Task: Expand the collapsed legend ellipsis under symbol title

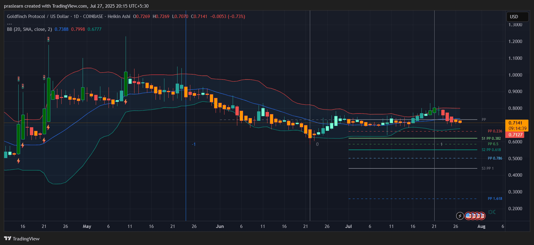Action: (x=9, y=23)
